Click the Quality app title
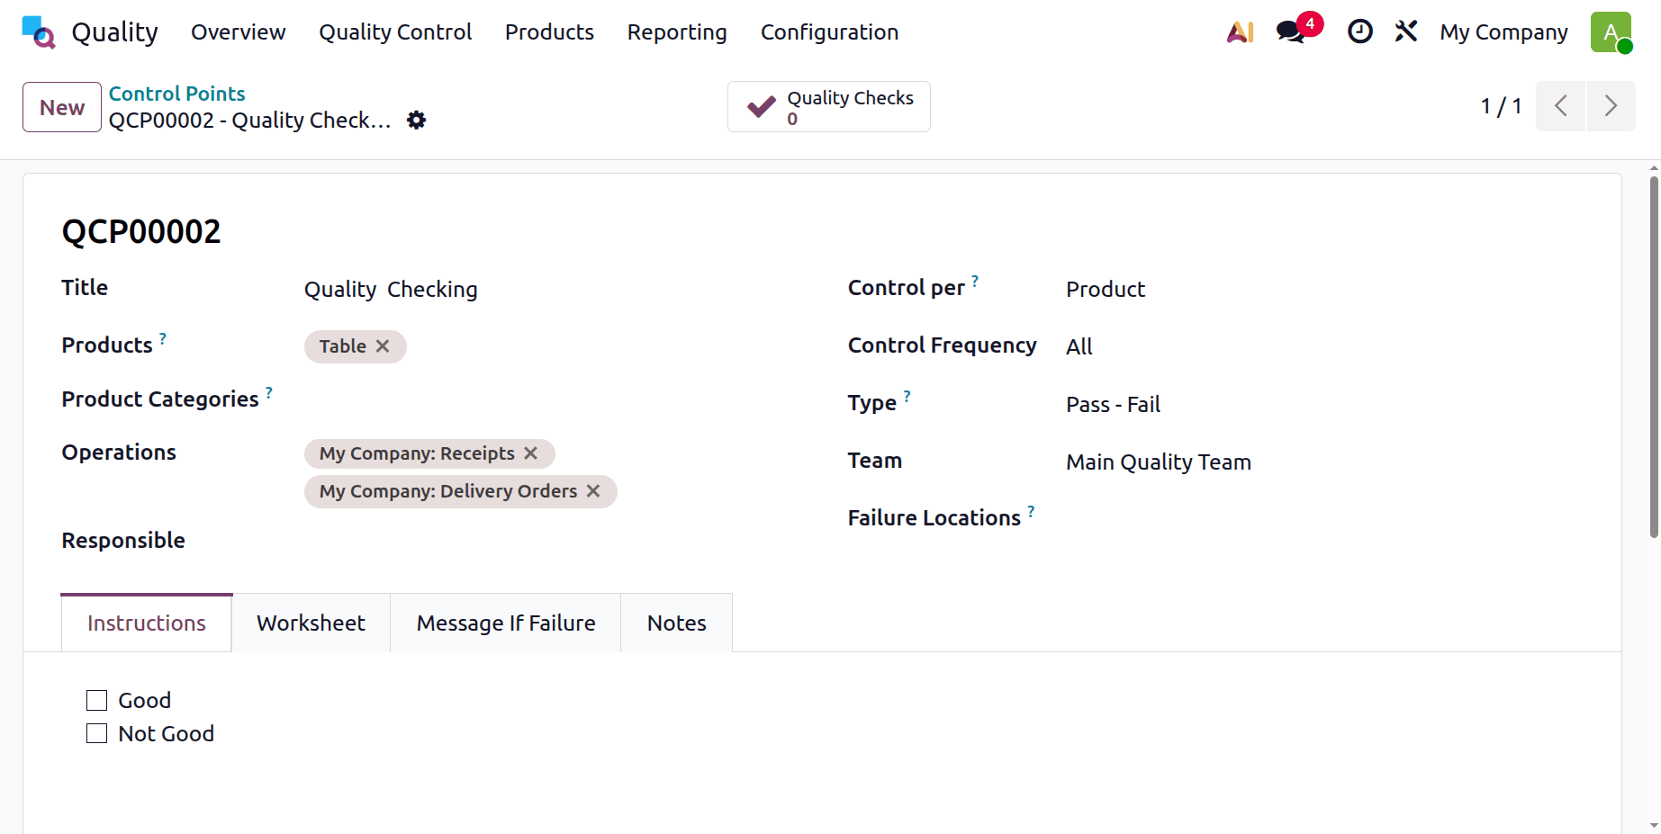 (x=114, y=32)
